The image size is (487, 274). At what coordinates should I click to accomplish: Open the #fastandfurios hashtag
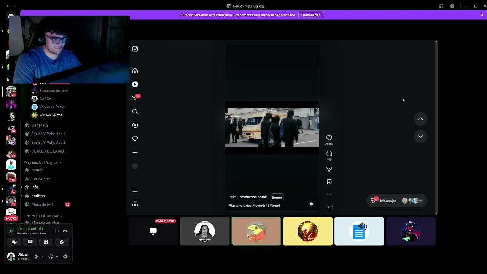coord(240,205)
